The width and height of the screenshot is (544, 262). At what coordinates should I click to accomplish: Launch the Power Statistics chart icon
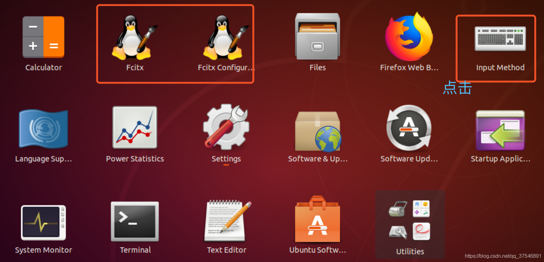pyautogui.click(x=135, y=127)
